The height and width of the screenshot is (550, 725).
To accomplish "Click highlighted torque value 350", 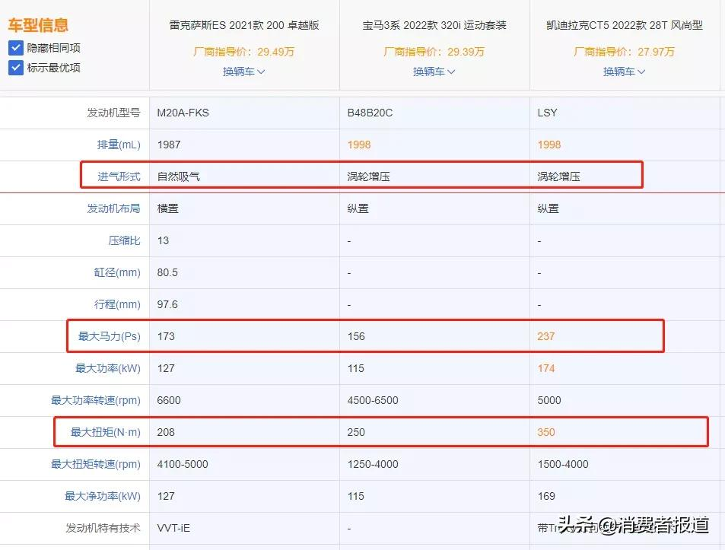I will coord(546,432).
